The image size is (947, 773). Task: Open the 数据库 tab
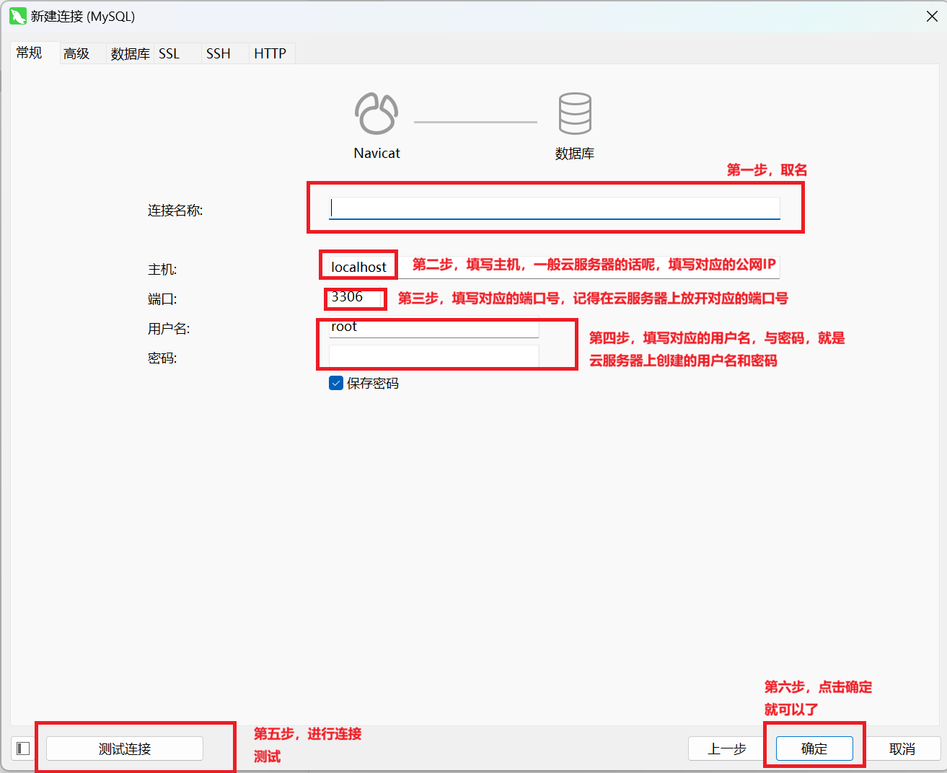(x=130, y=54)
